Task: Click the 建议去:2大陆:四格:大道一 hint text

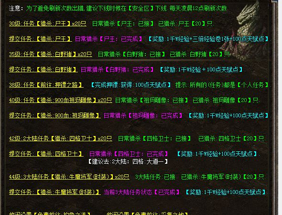Action: (x=128, y=161)
